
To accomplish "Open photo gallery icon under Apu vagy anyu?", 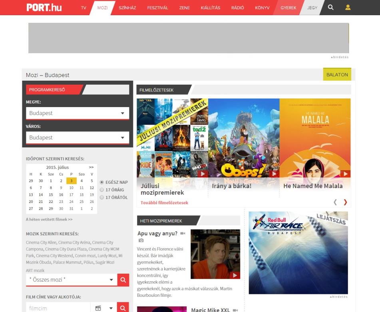I will (141, 240).
